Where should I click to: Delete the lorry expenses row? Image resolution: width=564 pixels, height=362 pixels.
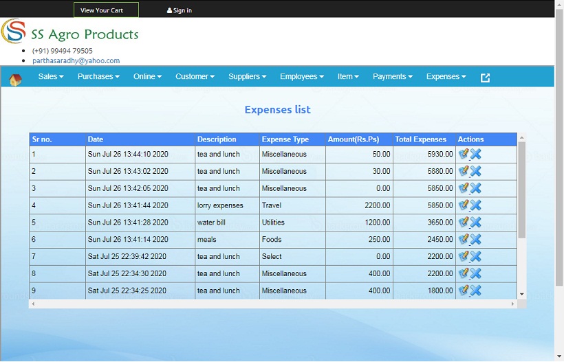(x=475, y=205)
